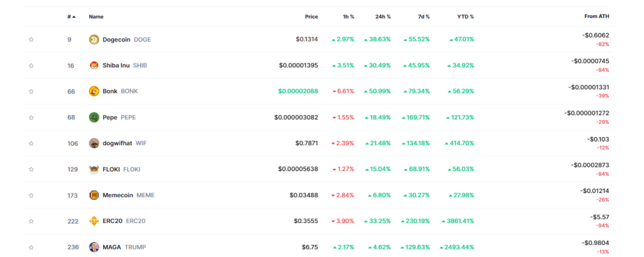Screen dimensions: 644x257
Task: Sort by the From ATH column header
Action: (x=596, y=16)
